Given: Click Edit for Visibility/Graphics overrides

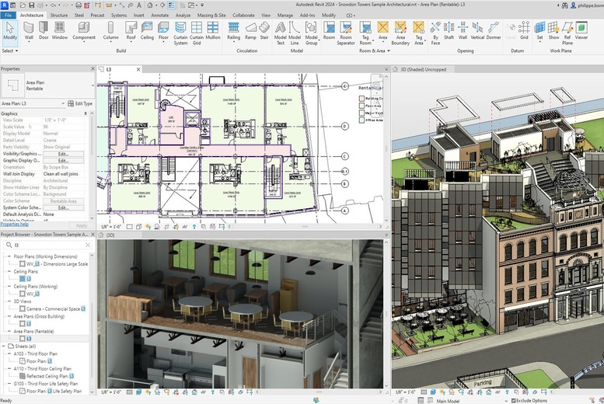Looking at the screenshot, I should (x=63, y=154).
